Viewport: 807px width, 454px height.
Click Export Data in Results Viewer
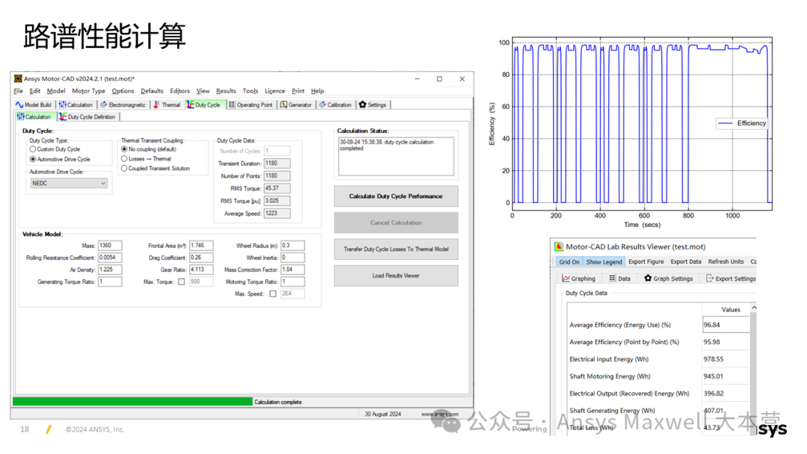click(x=685, y=261)
